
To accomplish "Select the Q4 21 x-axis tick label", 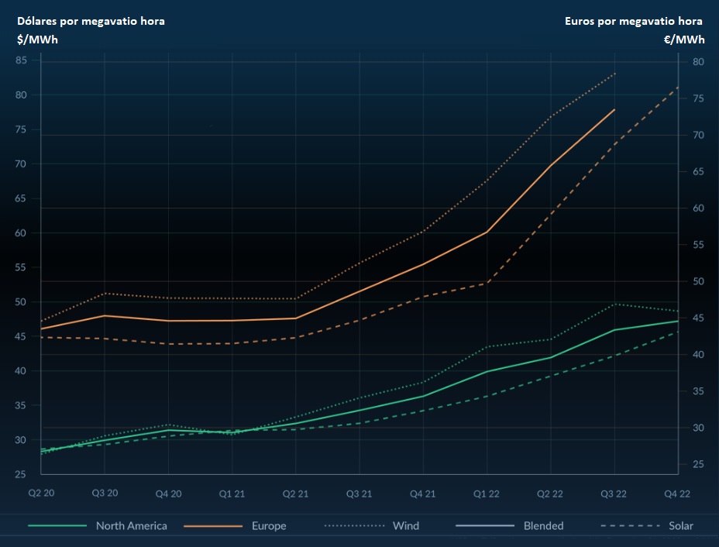I will (423, 492).
